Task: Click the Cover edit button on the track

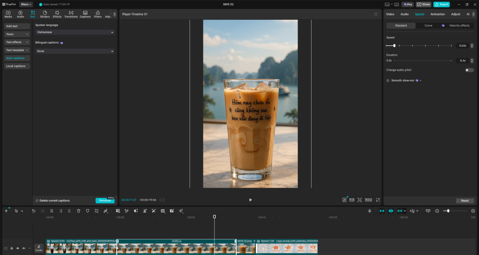Action: 39,248
